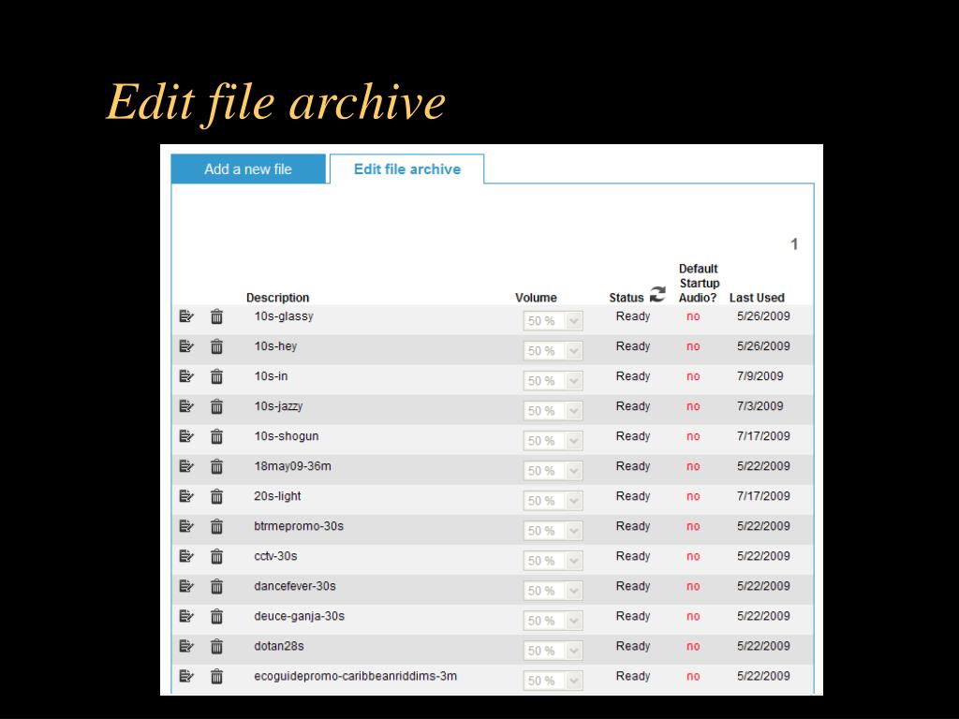This screenshot has width=959, height=719.
Task: Open volume dropdown for 18may09-36m
Action: coord(553,470)
